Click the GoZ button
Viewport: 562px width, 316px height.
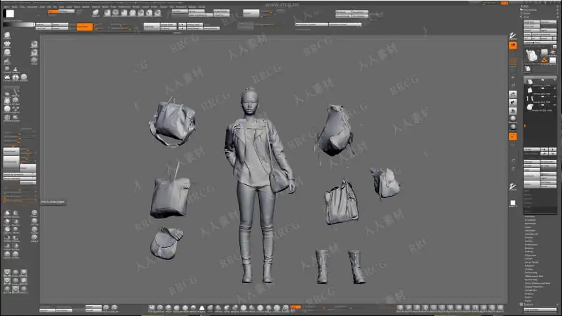point(527,38)
